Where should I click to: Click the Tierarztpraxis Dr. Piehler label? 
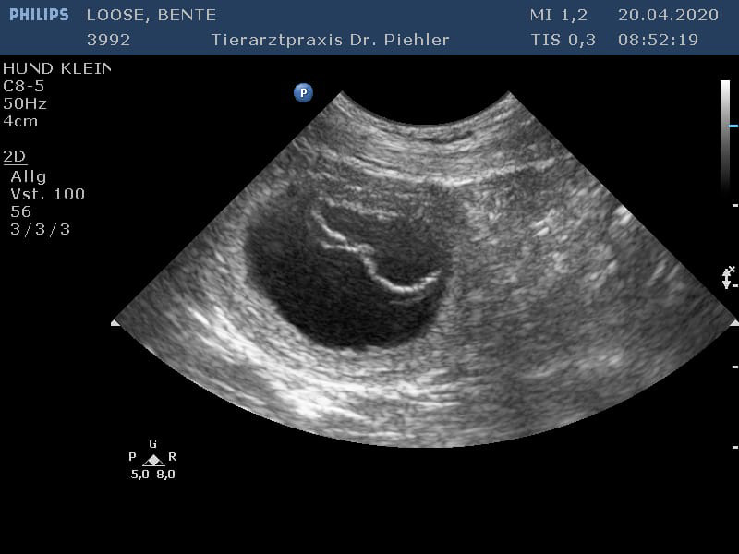click(x=330, y=40)
